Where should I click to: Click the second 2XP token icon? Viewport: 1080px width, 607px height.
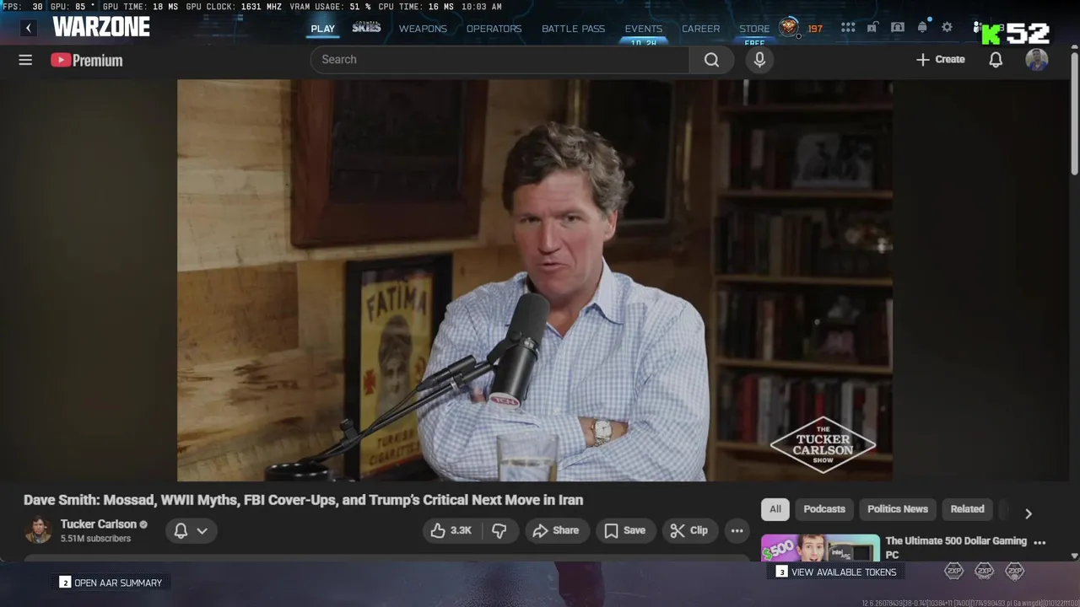click(984, 571)
